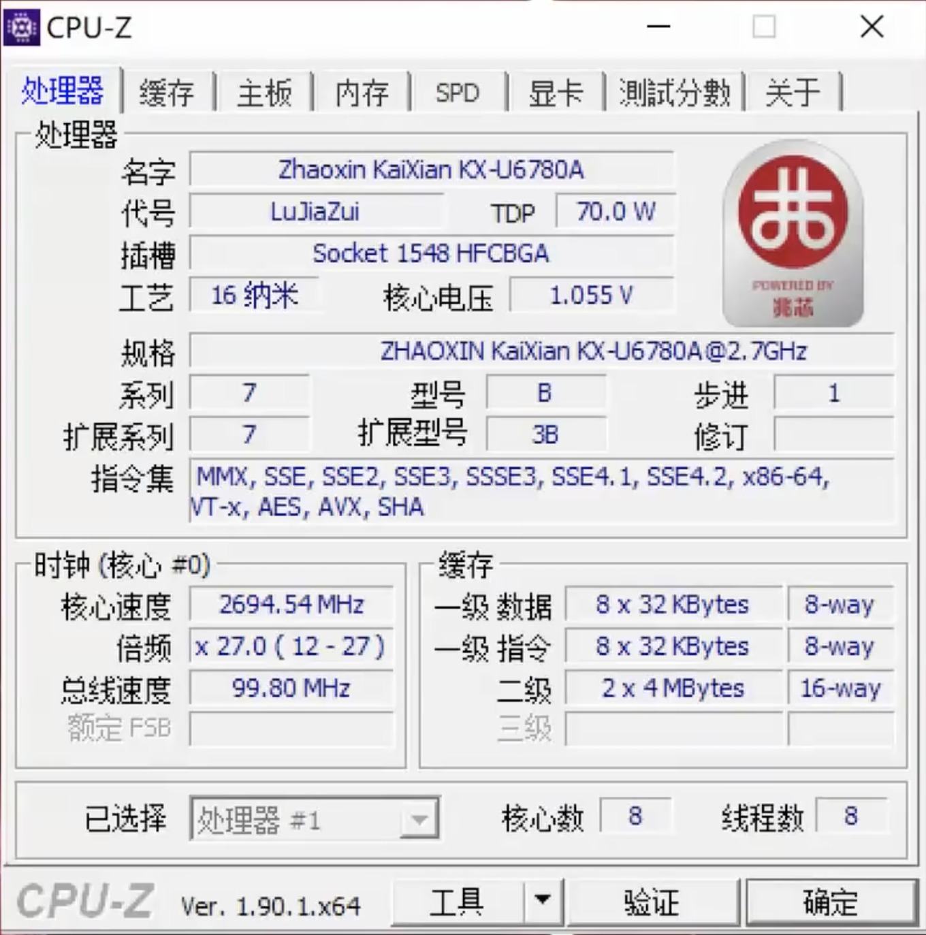The width and height of the screenshot is (926, 935).
Task: Click the 系列 value 7
Action: tap(250, 393)
